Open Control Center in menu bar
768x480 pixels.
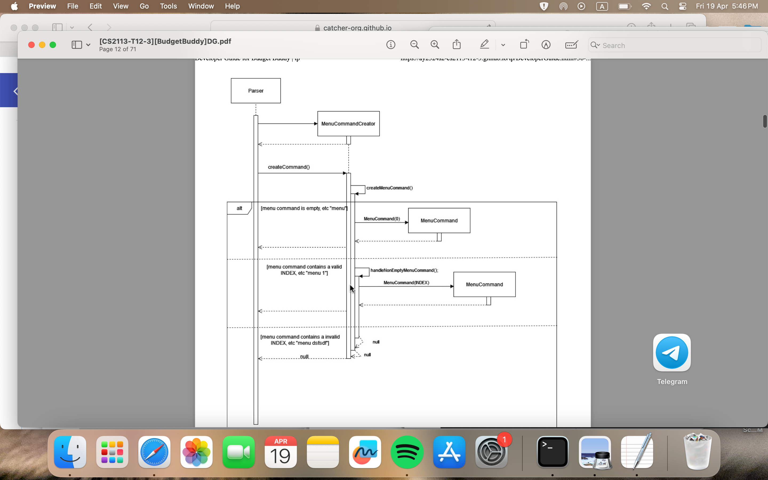(683, 6)
